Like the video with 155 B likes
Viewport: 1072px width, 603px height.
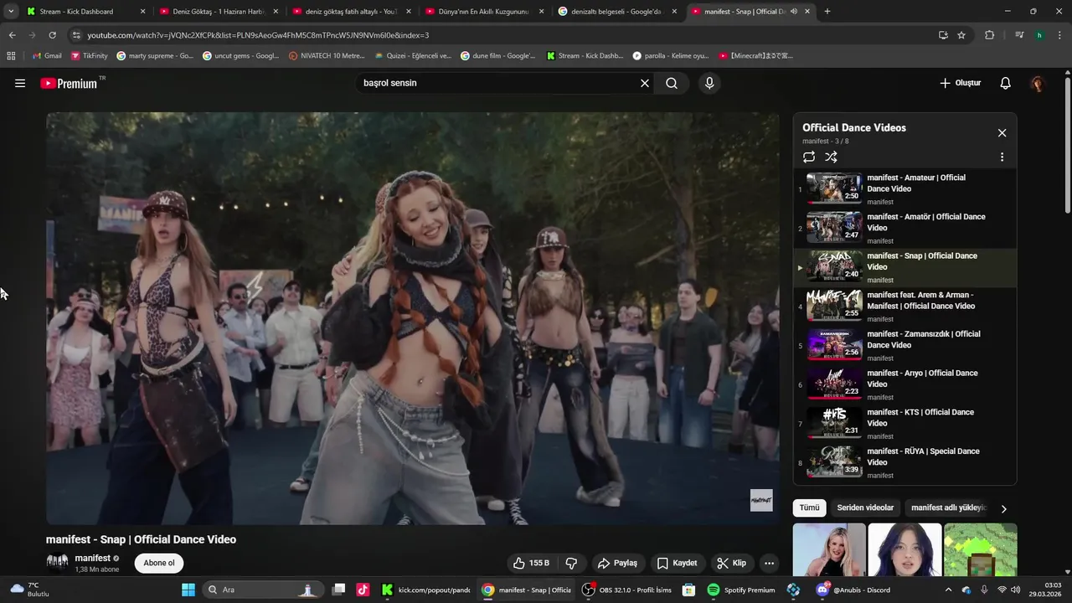[x=532, y=563]
